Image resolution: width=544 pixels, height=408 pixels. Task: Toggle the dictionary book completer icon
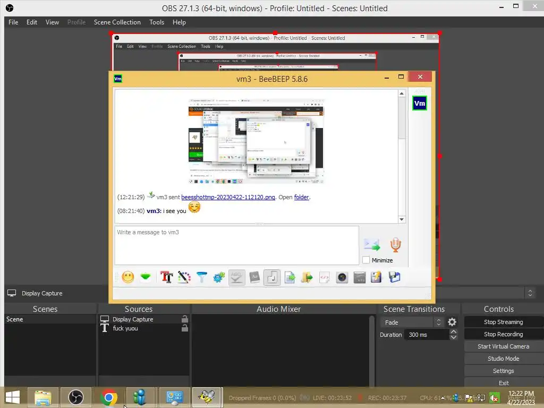tap(254, 277)
